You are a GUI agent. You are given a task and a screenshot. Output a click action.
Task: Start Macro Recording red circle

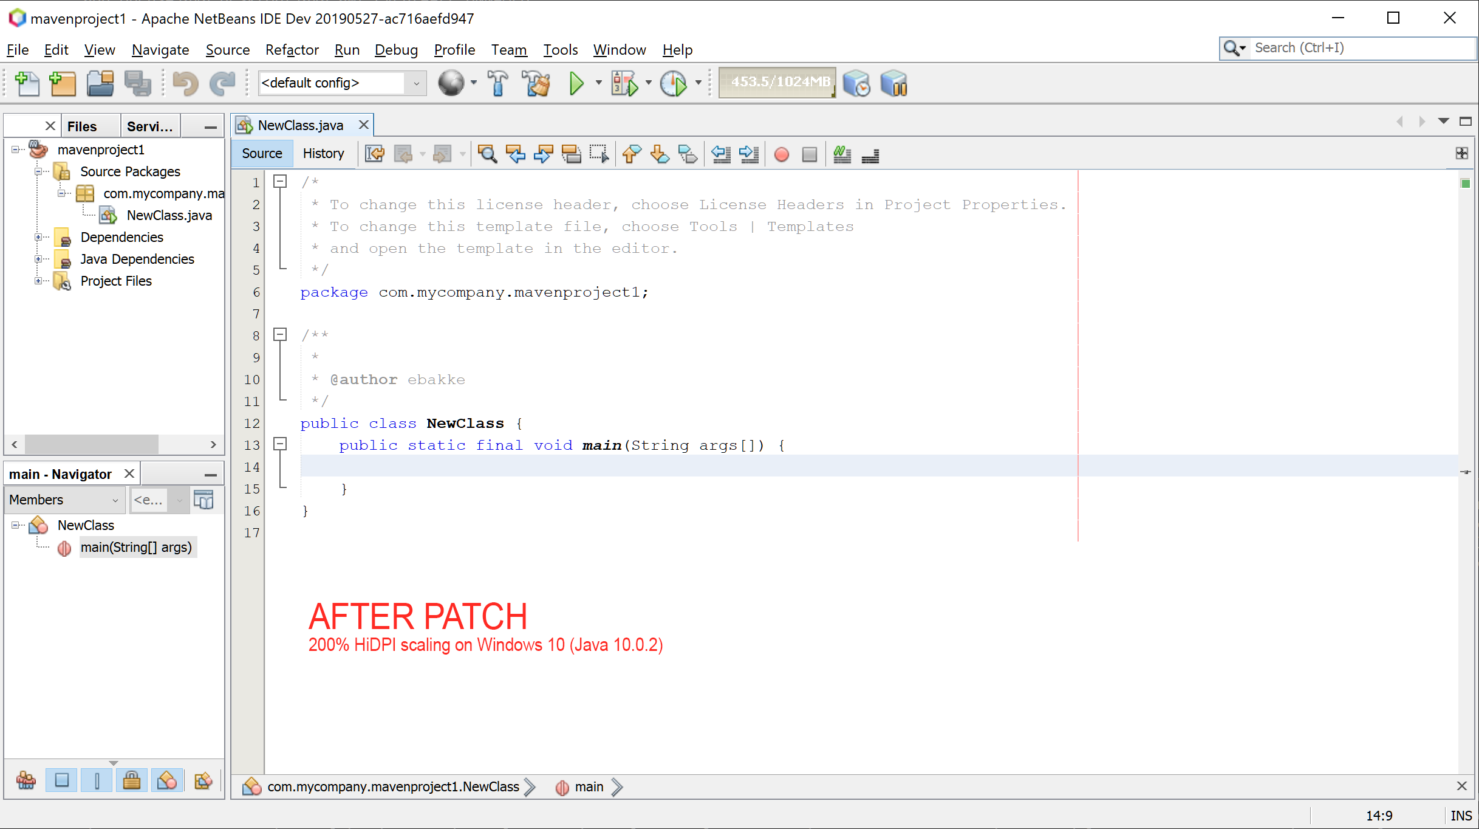[782, 154]
